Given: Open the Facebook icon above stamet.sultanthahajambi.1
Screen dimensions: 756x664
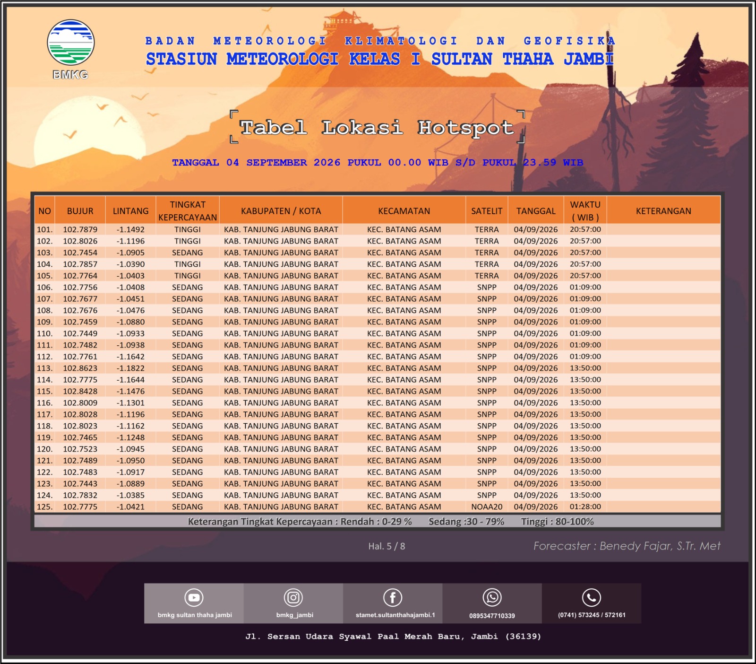Looking at the screenshot, I should coord(393,598).
